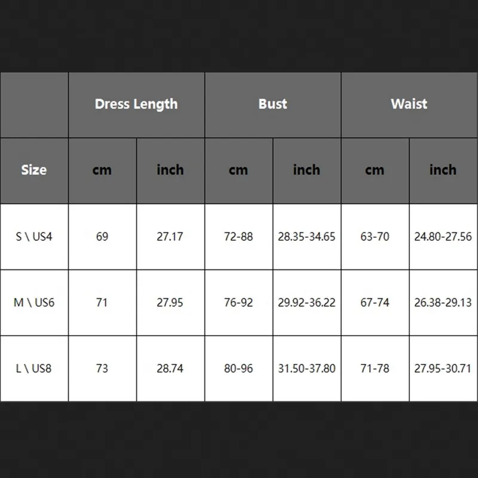The image size is (478, 478).
Task: Select the 80-96 bust cm cell
Action: [x=238, y=369]
